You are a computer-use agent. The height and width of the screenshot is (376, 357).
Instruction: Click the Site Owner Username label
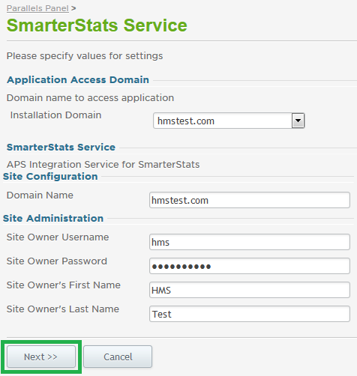[x=58, y=237]
